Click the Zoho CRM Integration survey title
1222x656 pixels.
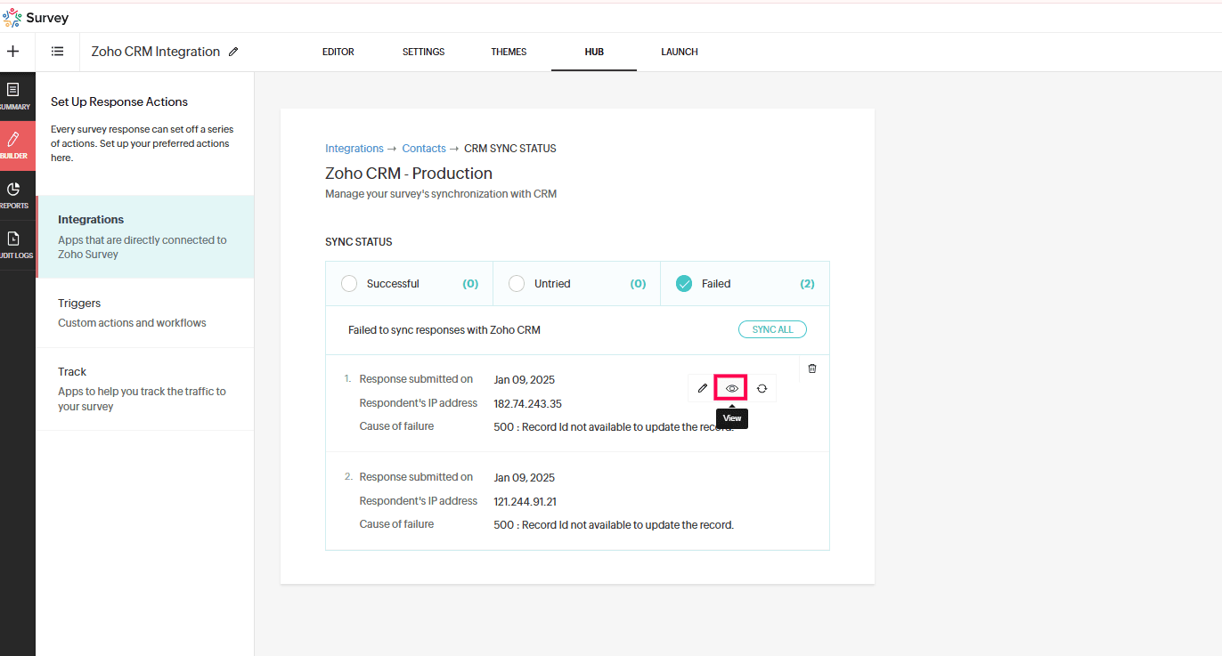pos(156,52)
